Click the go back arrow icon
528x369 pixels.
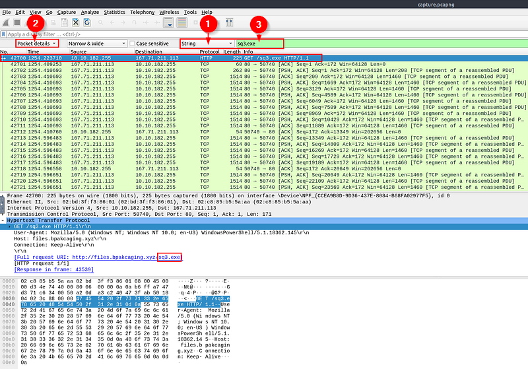click(x=112, y=22)
